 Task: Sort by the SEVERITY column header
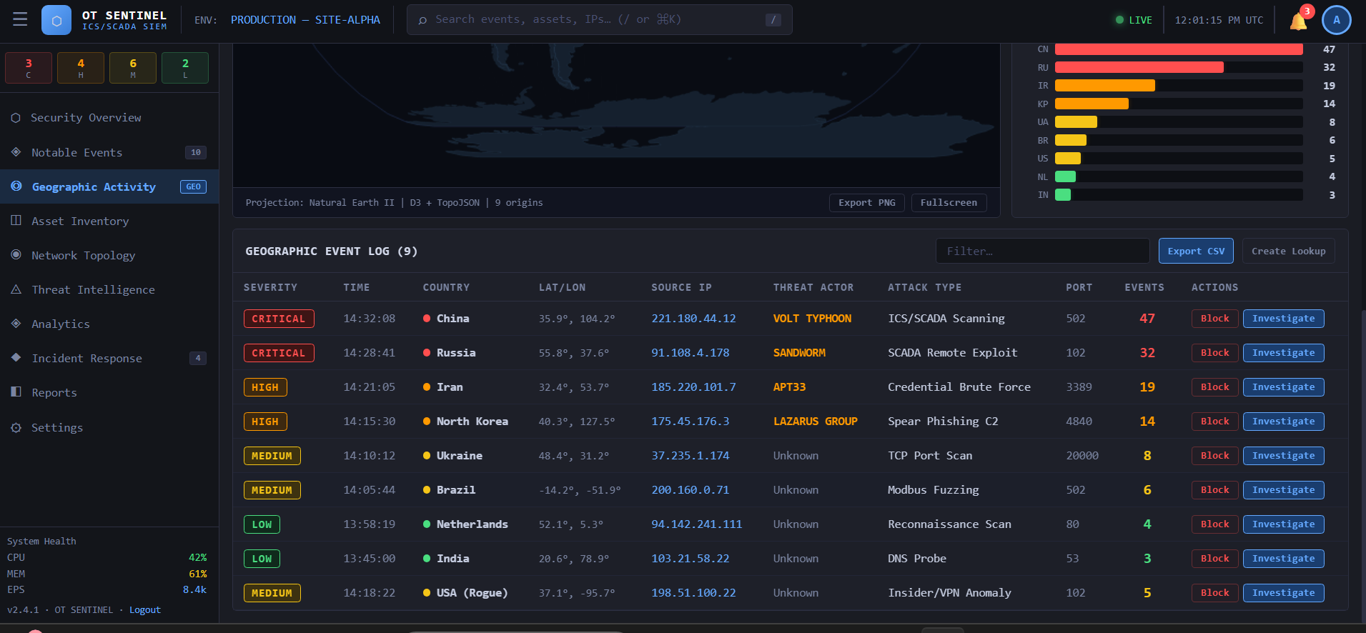[270, 287]
